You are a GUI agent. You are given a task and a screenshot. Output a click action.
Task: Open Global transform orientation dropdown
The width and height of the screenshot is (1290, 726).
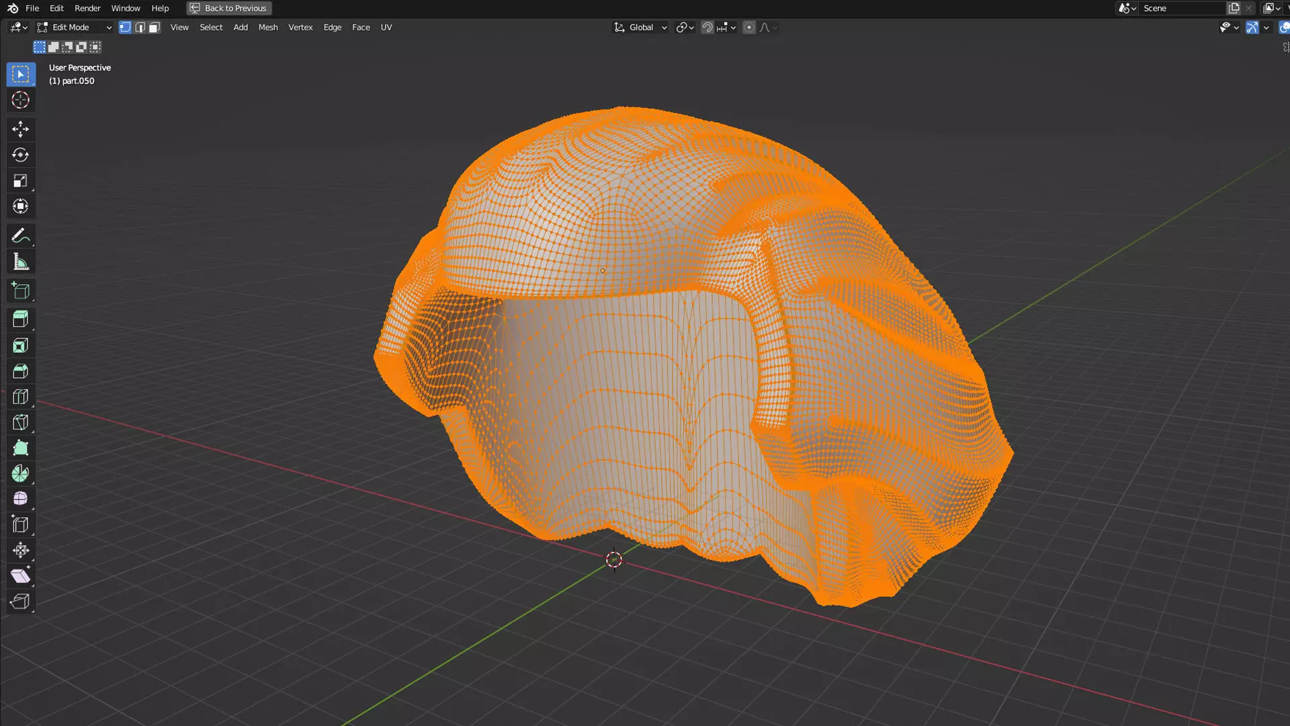click(x=640, y=28)
